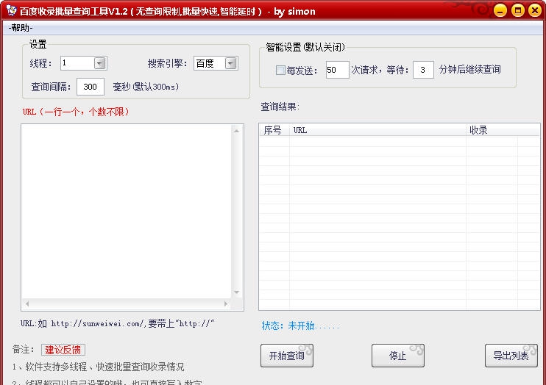
Task: Click the note 软件支持多线程 line
Action: [98, 367]
